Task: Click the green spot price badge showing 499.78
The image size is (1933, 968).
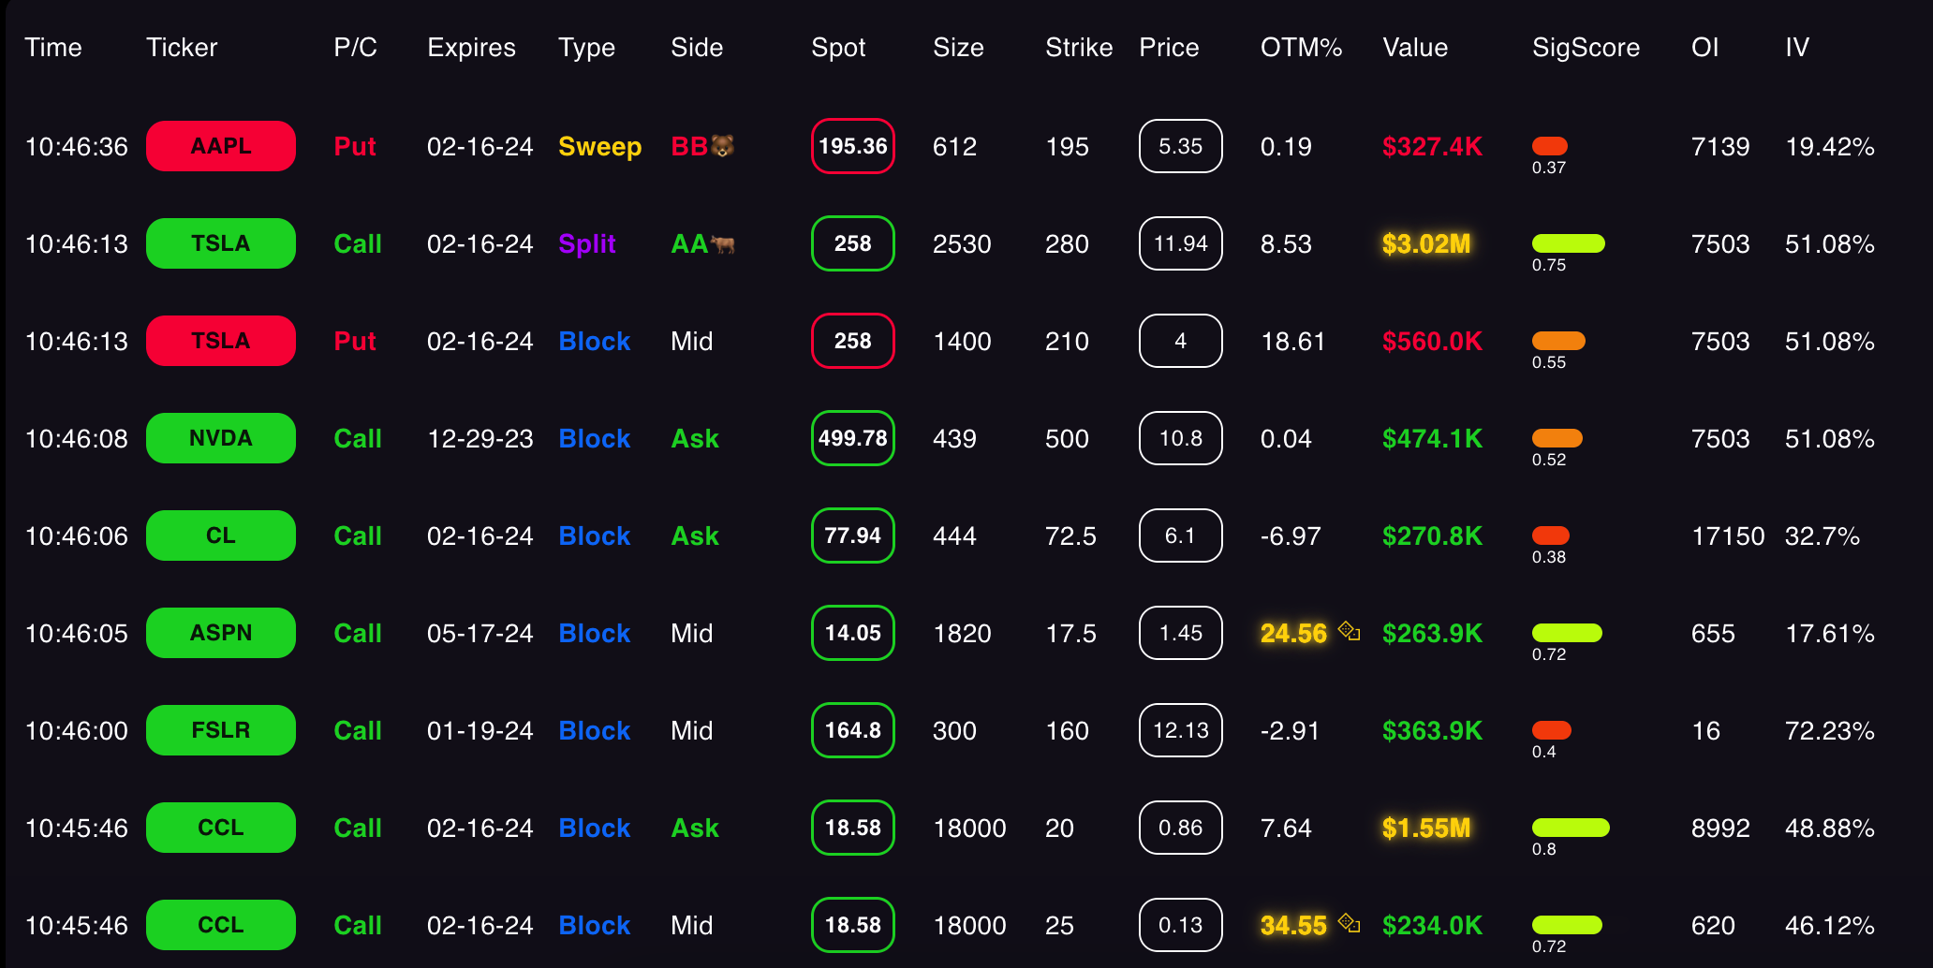Action: pyautogui.click(x=852, y=438)
